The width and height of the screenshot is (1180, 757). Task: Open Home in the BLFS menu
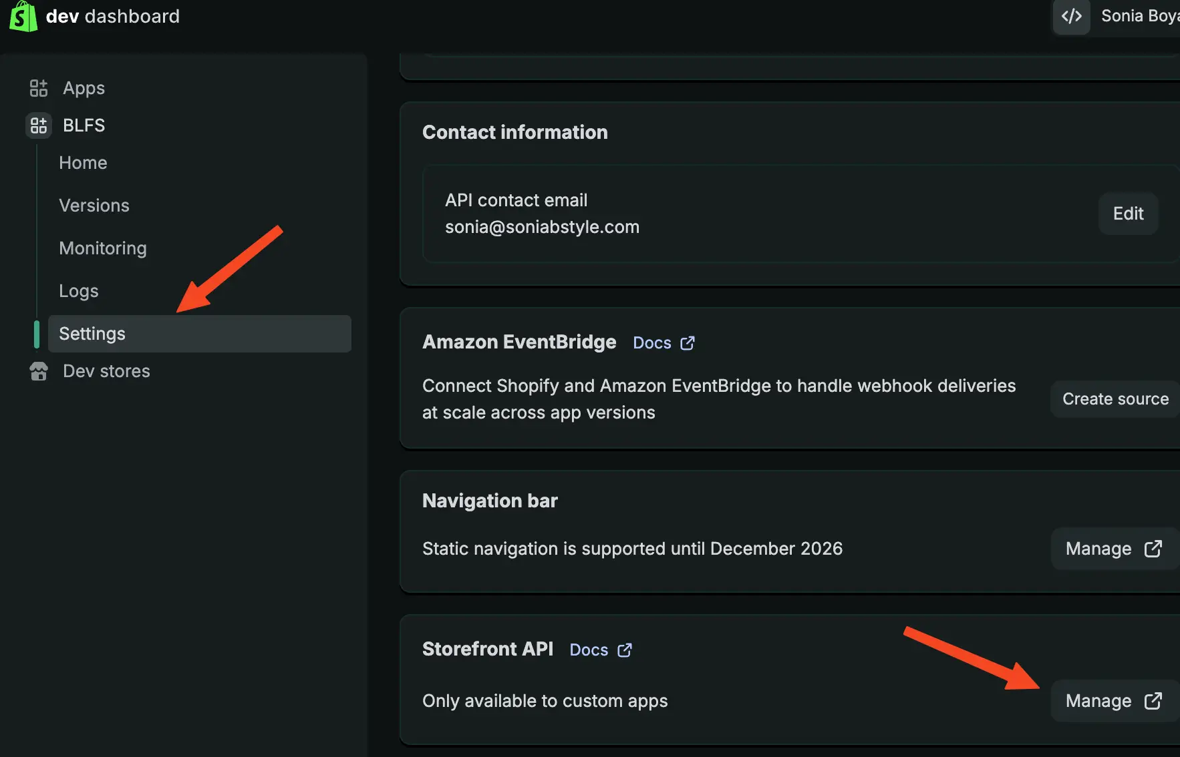pyautogui.click(x=83, y=163)
